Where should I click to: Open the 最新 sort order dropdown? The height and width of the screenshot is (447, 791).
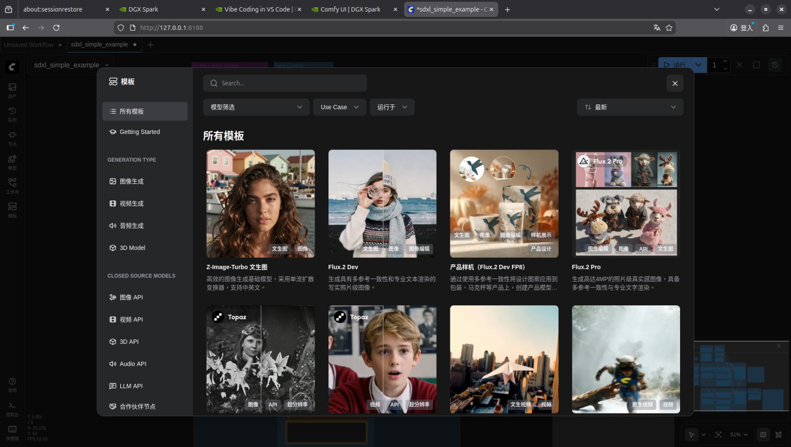click(x=630, y=107)
